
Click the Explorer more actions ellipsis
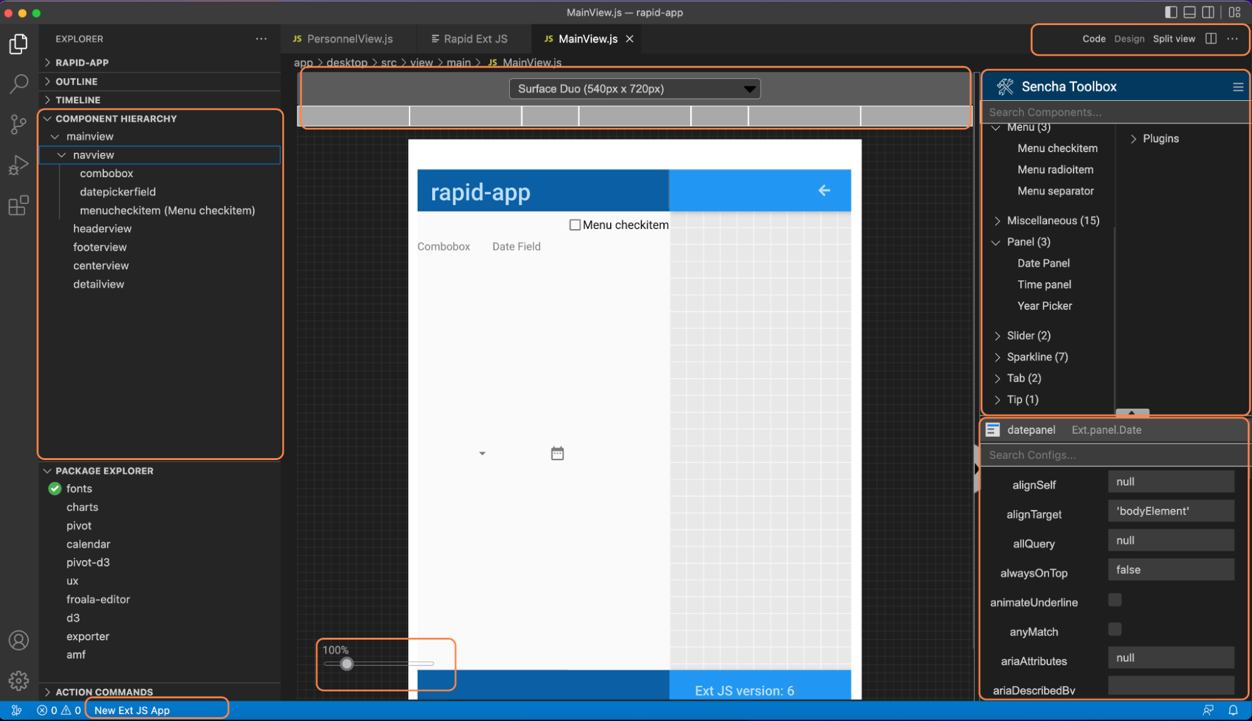point(261,39)
